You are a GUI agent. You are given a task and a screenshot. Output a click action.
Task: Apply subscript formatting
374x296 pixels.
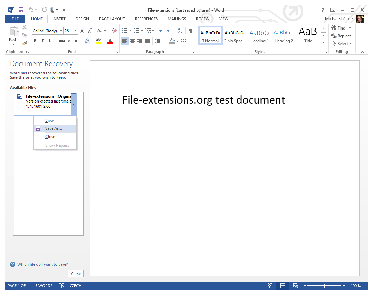coord(69,41)
